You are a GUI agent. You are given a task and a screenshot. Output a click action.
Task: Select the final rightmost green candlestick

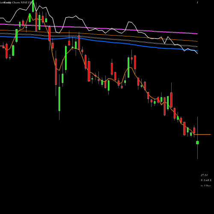(197, 143)
